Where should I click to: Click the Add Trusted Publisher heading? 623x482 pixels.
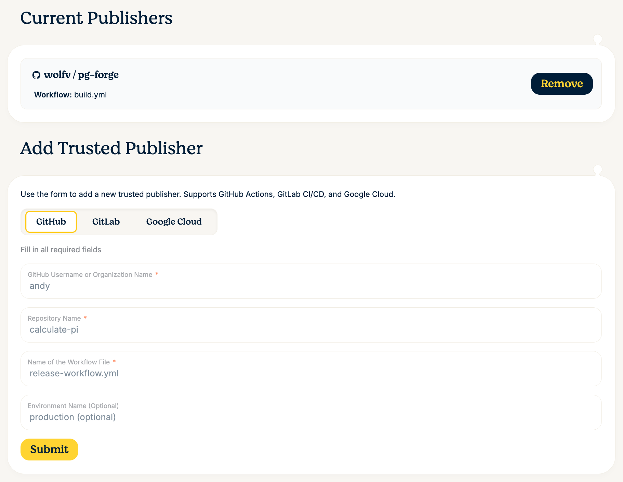(x=111, y=148)
